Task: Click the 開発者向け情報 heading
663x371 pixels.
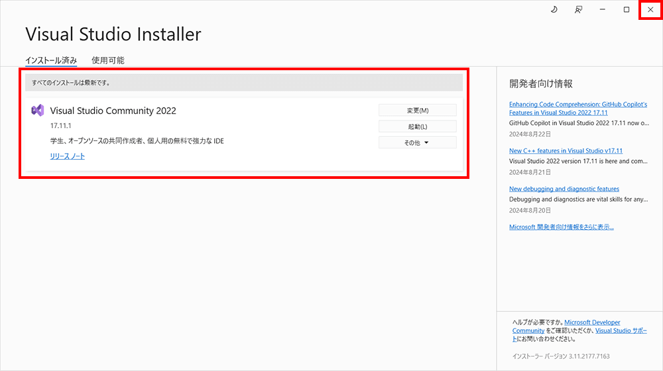Action: [x=541, y=83]
